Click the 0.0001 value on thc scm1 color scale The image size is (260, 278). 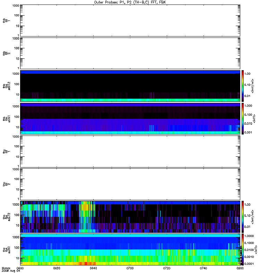coord(249,264)
